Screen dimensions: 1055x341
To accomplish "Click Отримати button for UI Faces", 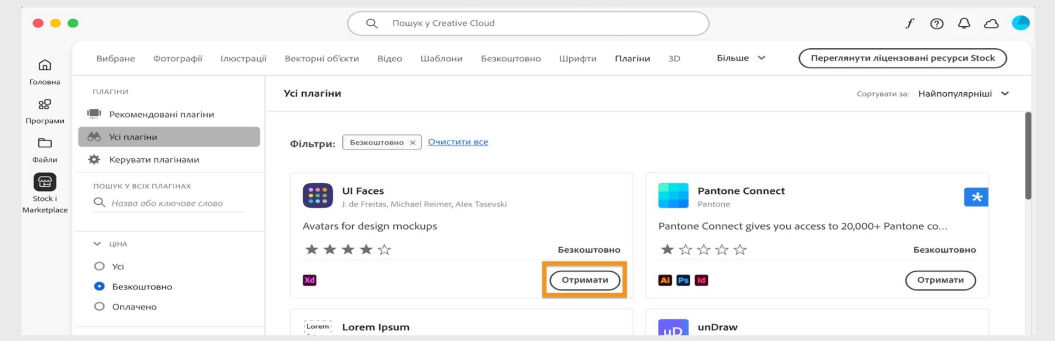I will 585,280.
